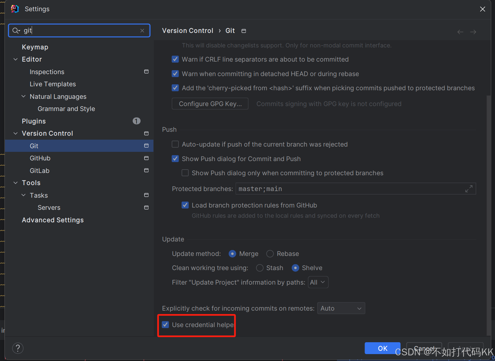495x361 pixels.
Task: Navigate back with the left arrow
Action: pos(460,32)
